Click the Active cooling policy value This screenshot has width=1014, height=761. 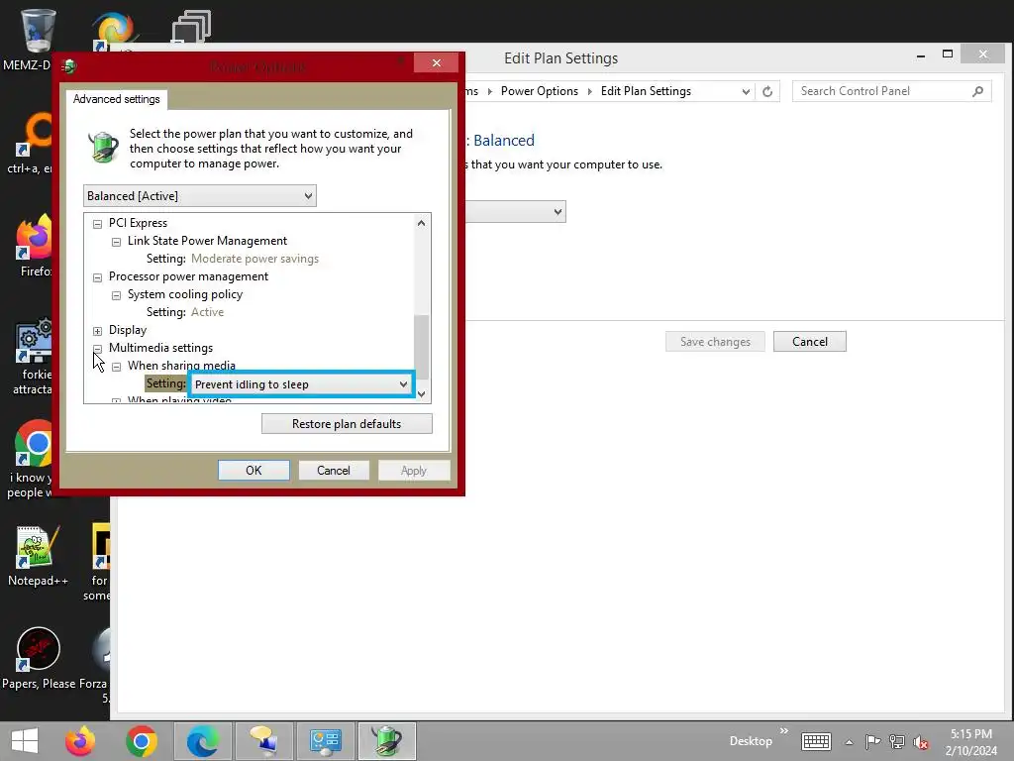(208, 312)
